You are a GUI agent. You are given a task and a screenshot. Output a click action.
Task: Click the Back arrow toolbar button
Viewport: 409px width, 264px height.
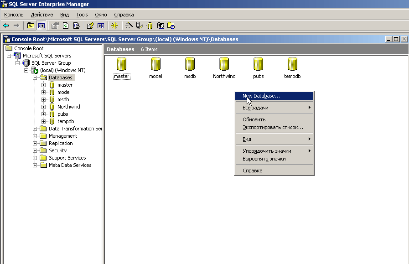pos(6,26)
